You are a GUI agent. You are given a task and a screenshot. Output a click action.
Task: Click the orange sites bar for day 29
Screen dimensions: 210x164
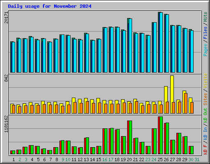(x=185, y=103)
